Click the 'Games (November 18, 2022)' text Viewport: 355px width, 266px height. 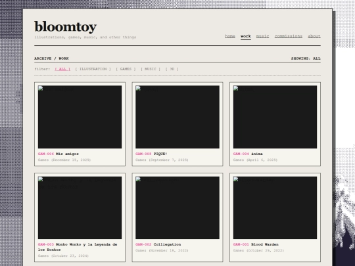pyautogui.click(x=162, y=251)
